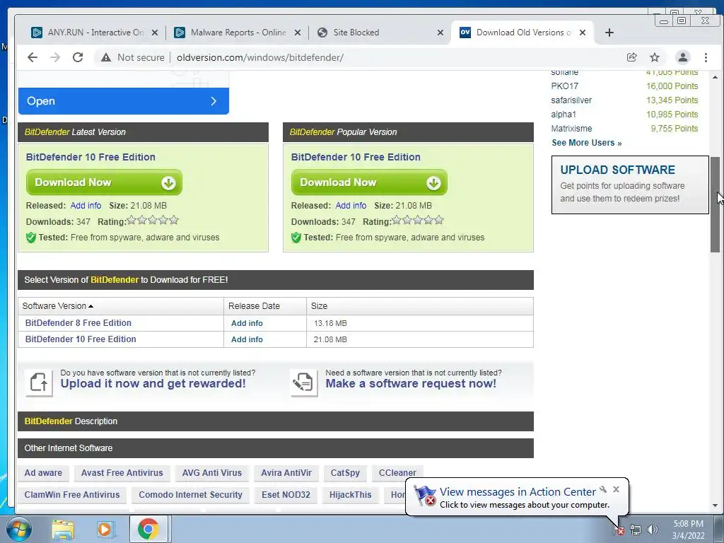
Task: Close the Download Old Versions tab
Action: pyautogui.click(x=583, y=33)
